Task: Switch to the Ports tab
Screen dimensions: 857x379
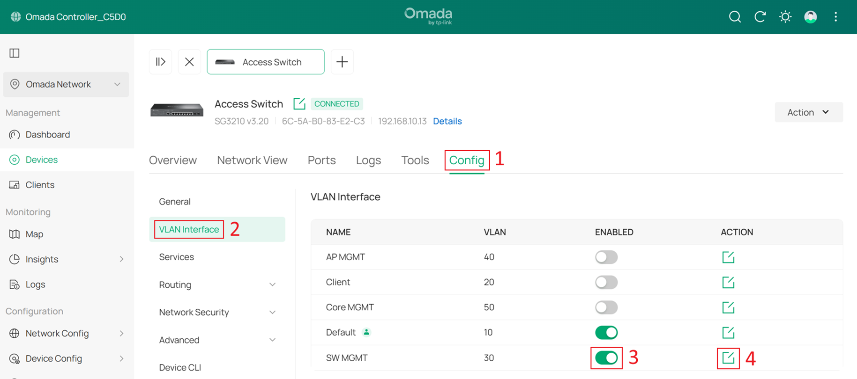Action: [321, 160]
